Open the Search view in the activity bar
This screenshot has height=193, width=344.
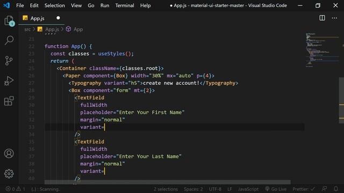click(x=9, y=41)
